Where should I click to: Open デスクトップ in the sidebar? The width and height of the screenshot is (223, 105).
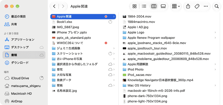point(24,47)
